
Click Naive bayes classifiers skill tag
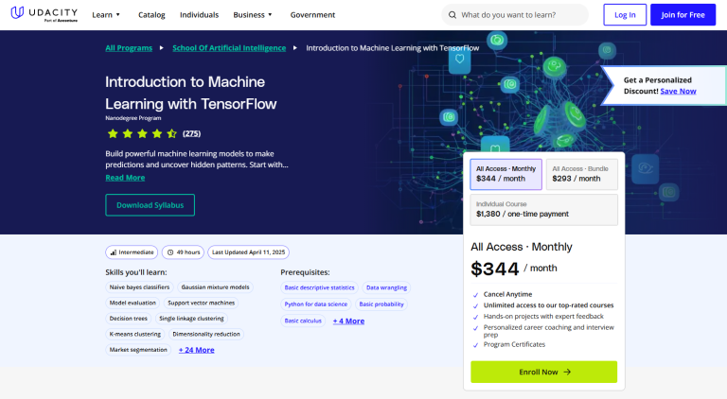point(139,287)
